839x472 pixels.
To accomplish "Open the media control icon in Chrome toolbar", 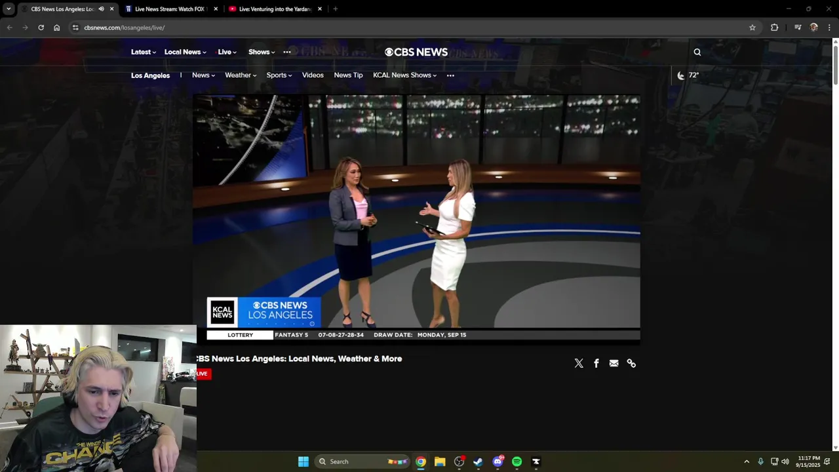I will [798, 28].
